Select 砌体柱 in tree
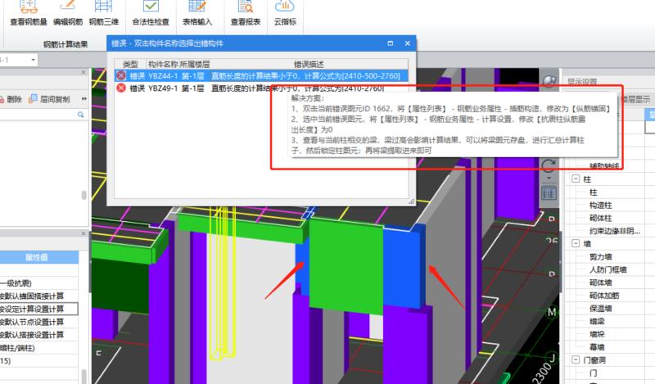The height and width of the screenshot is (384, 655). (600, 218)
